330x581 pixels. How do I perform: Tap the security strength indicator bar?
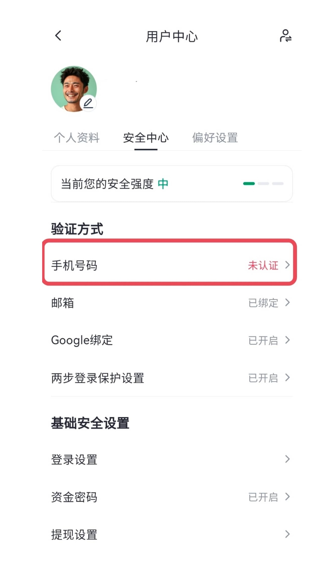click(x=263, y=184)
